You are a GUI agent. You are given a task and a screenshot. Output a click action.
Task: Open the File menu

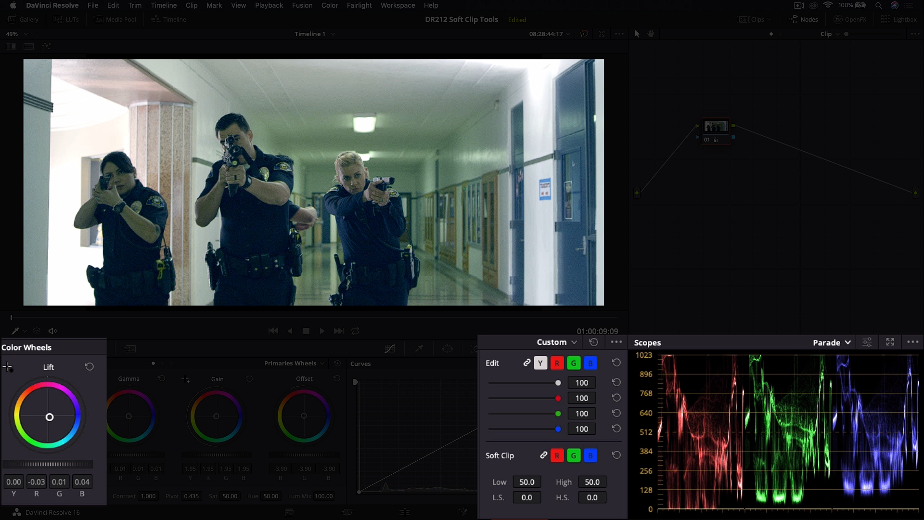(93, 5)
